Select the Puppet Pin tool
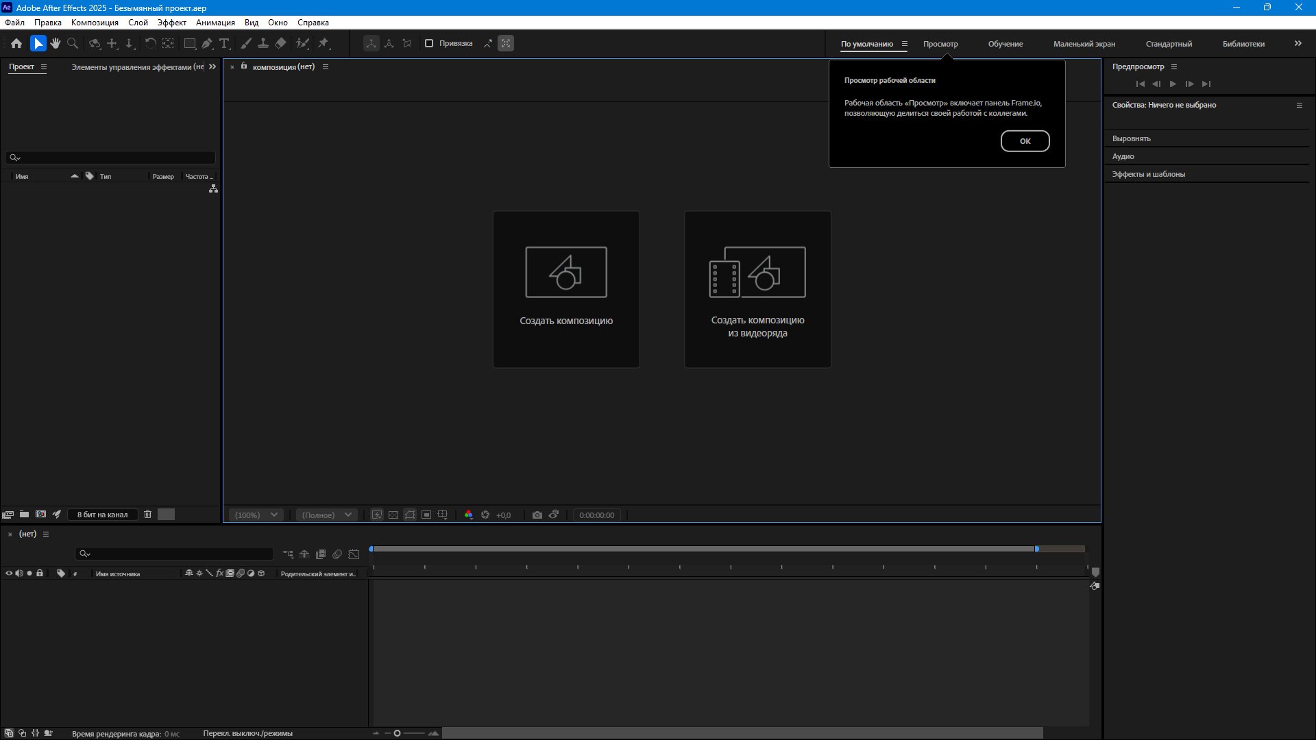 pyautogui.click(x=324, y=43)
